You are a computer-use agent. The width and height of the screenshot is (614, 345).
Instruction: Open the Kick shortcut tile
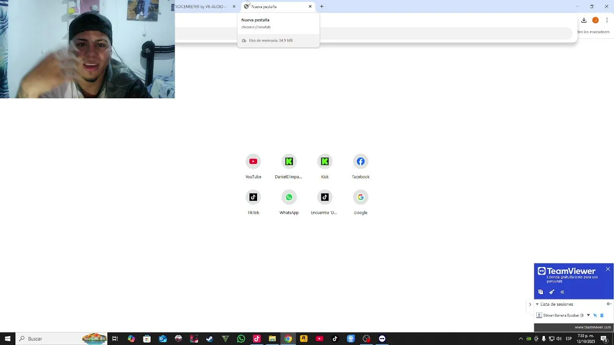coord(325,167)
